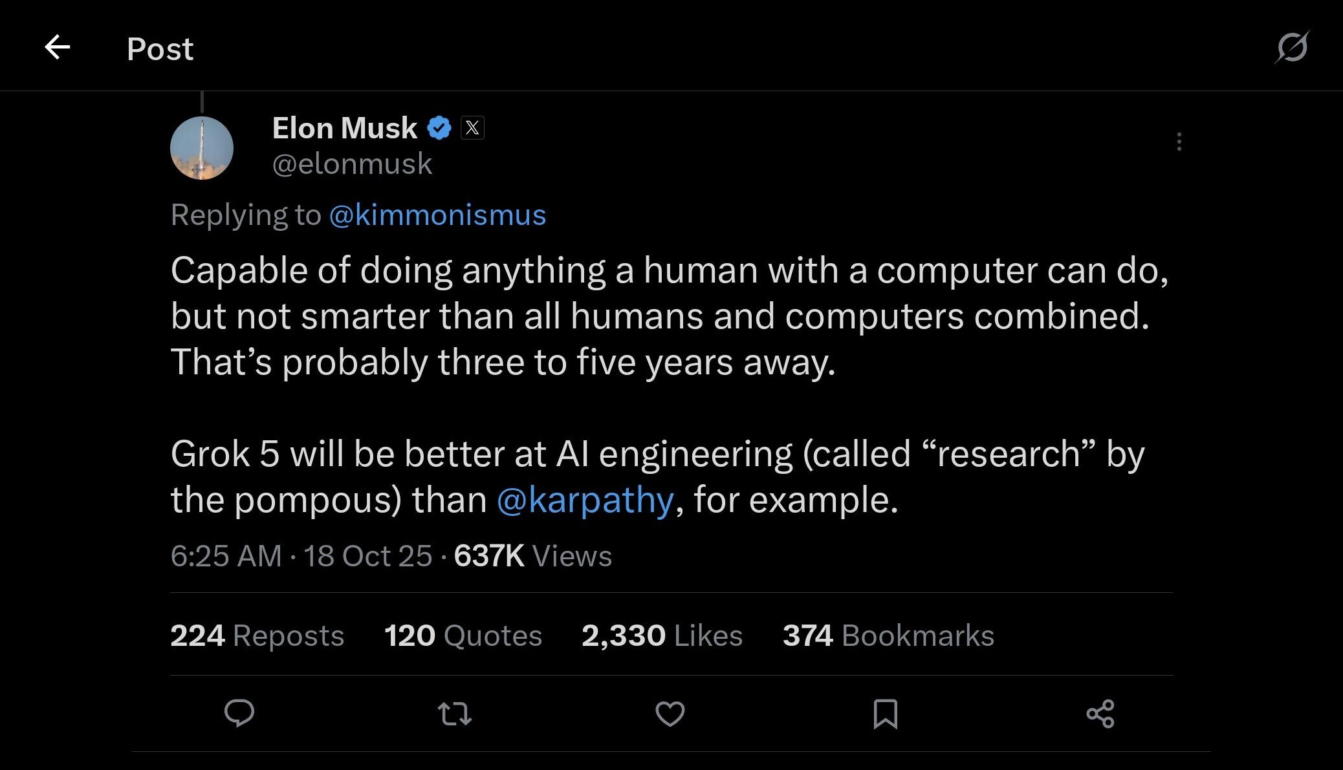1343x770 pixels.
Task: Click the 637K Views count
Action: (532, 556)
